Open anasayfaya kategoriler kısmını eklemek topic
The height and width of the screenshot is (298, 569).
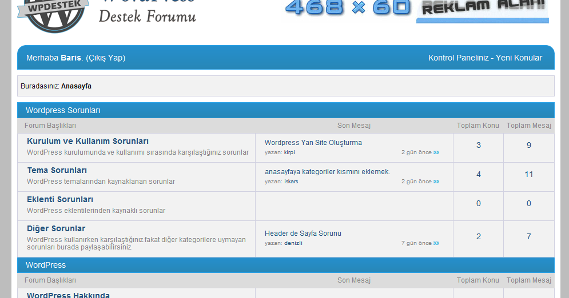327,172
